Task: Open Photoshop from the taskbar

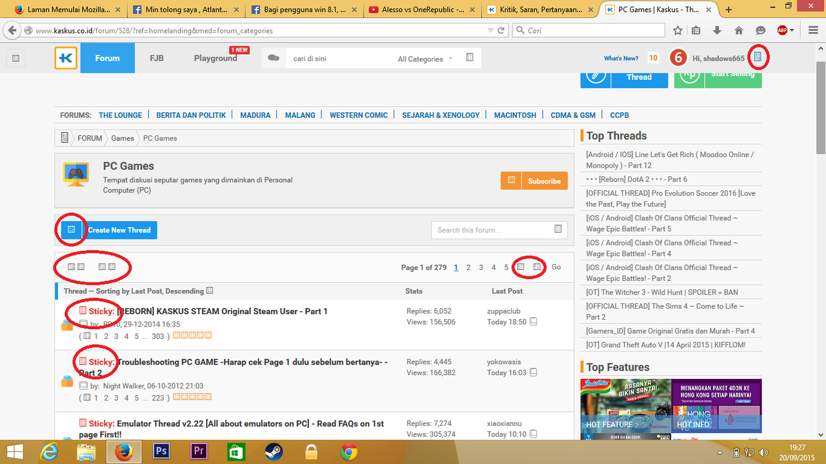Action: (161, 451)
